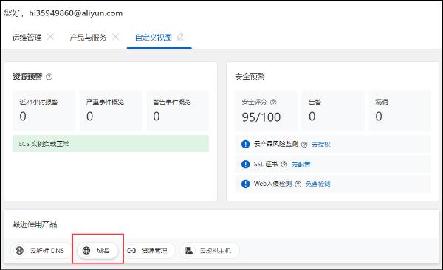443x270 pixels.
Task: Click warning icon beside 云产品风险监测
Action: pos(246,144)
